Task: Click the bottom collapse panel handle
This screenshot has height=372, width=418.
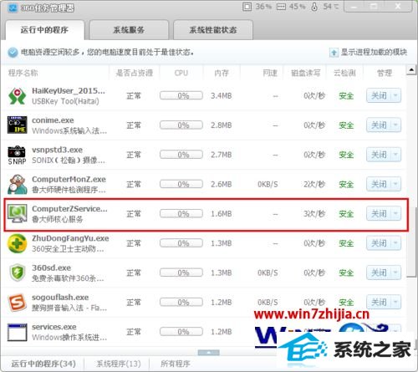Action: click(209, 353)
